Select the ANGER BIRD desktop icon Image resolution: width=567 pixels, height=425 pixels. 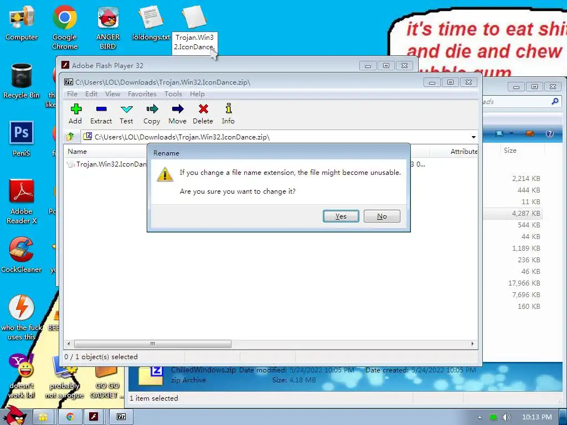tap(108, 27)
